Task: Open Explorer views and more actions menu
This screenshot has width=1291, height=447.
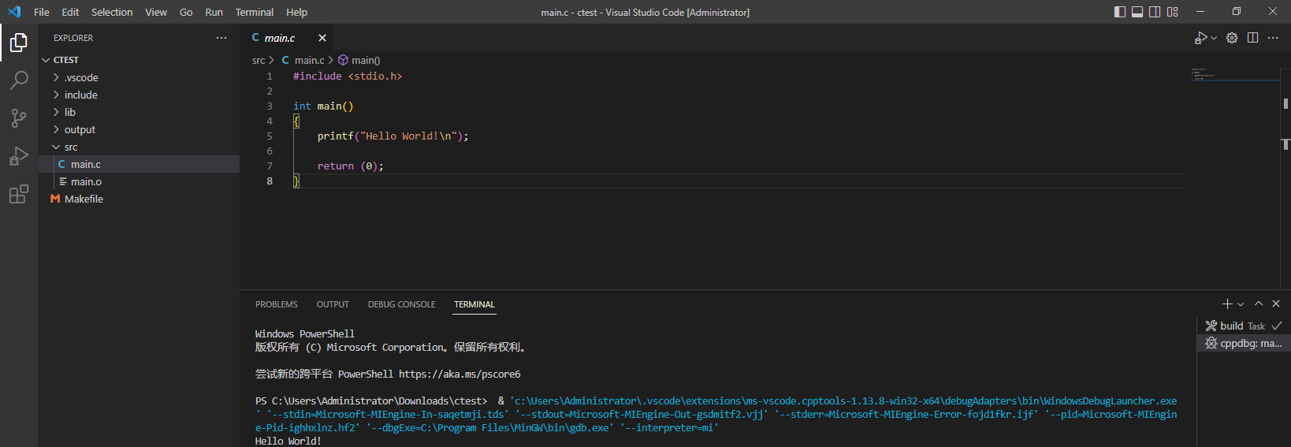Action: click(221, 38)
